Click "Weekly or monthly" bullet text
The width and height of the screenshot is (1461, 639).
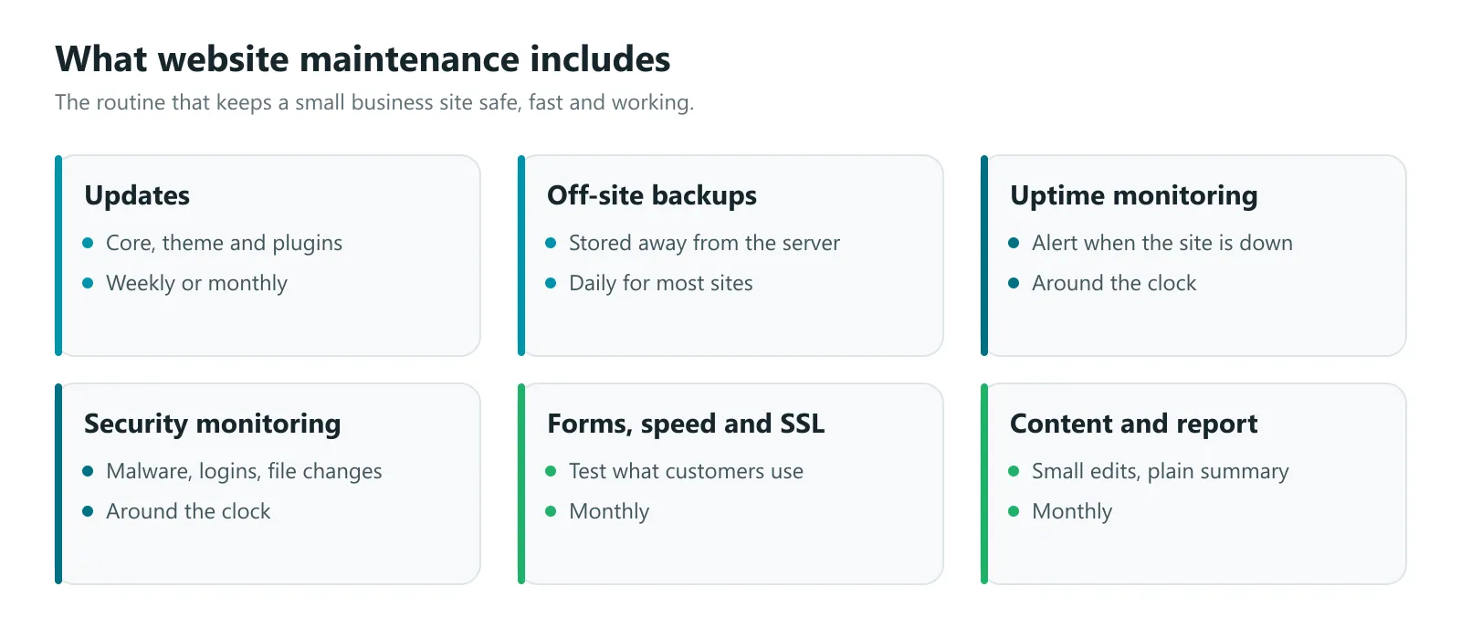[x=196, y=283]
